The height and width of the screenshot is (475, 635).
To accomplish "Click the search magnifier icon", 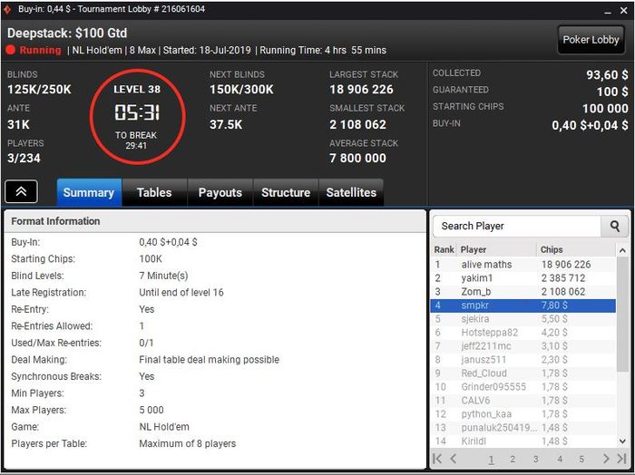I will [x=614, y=227].
